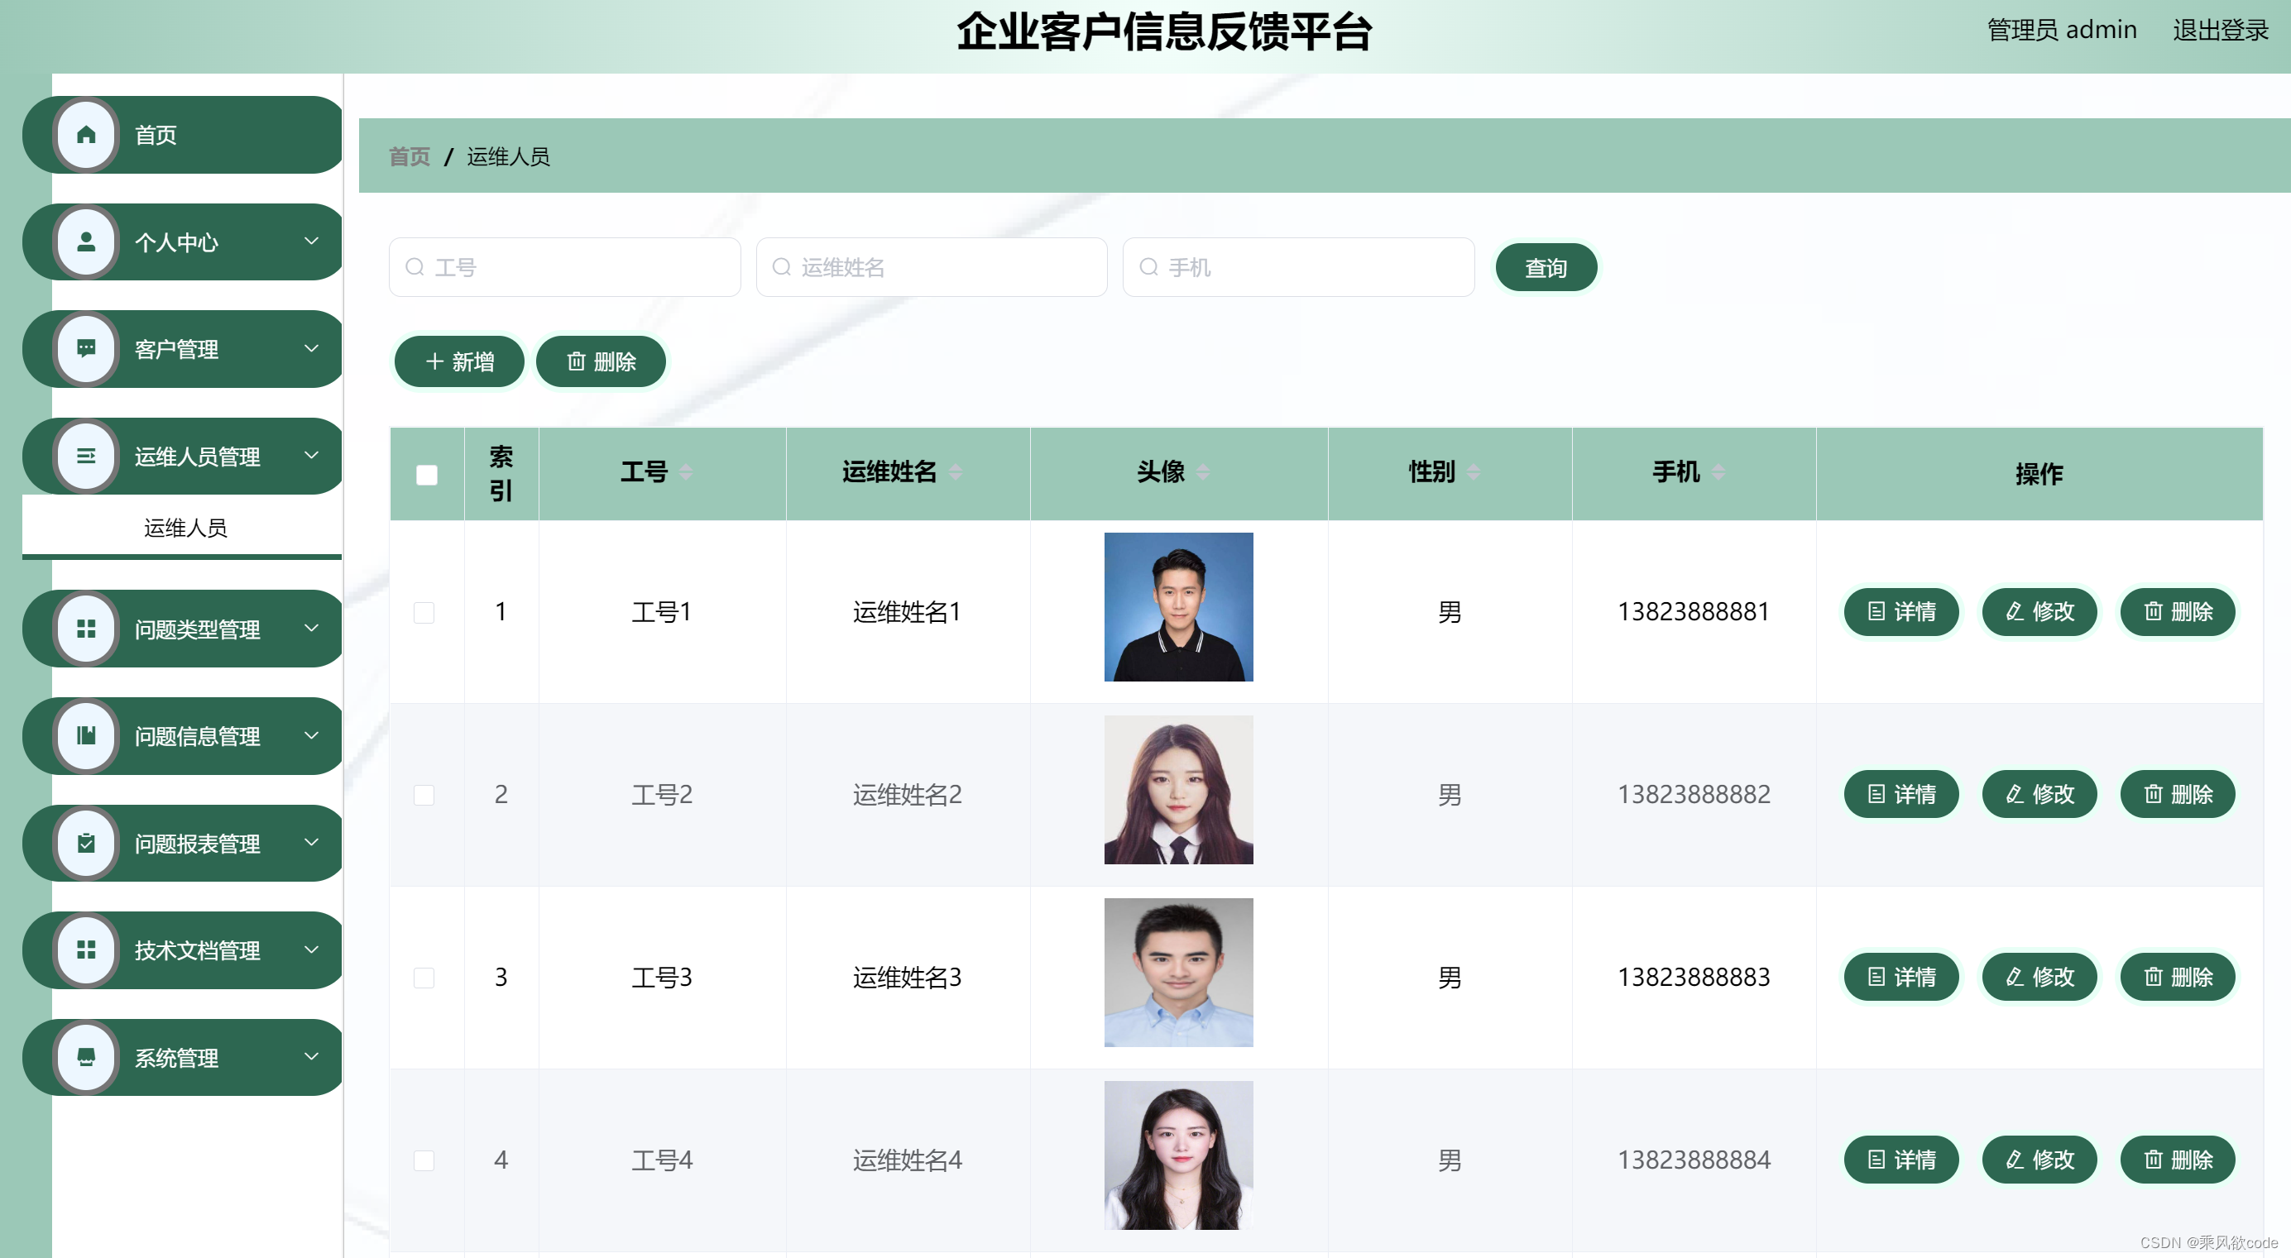Screen dimensions: 2291x1258
Task: Select the grid icon on 问题类型管理
Action: (86, 629)
